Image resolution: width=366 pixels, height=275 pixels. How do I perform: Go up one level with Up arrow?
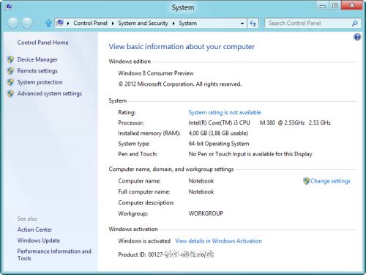(x=48, y=23)
